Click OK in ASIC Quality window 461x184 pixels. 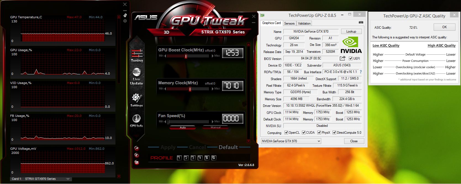pos(444,27)
